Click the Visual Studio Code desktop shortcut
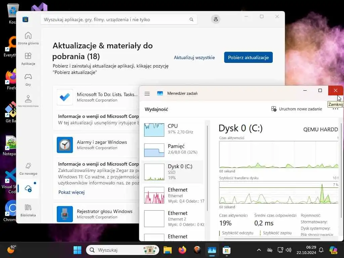 pos(9,181)
